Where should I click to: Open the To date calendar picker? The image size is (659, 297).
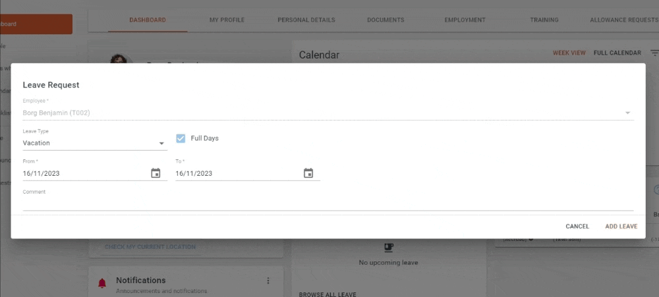[x=308, y=173]
